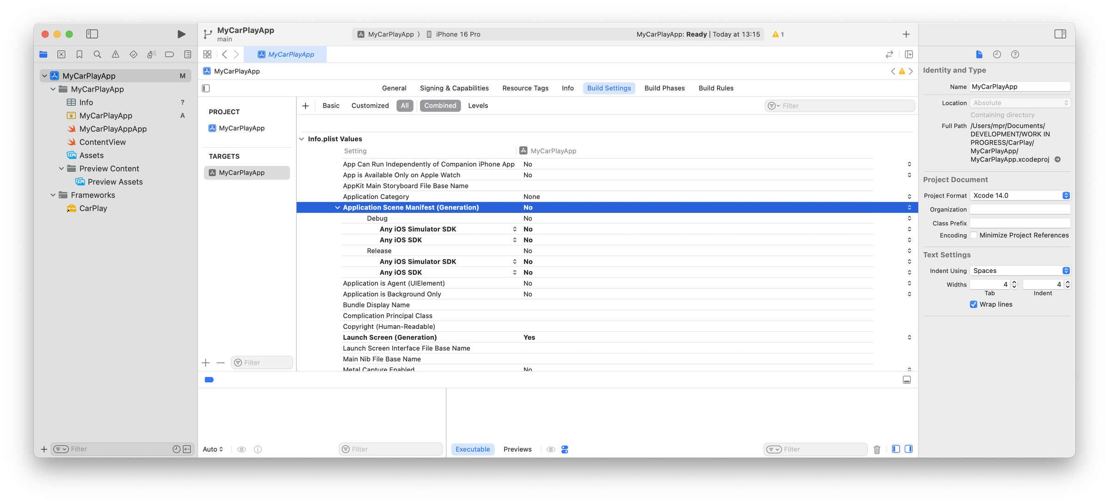The height and width of the screenshot is (502, 1109).
Task: Open the Find navigator magnifier icon
Action: (x=97, y=54)
